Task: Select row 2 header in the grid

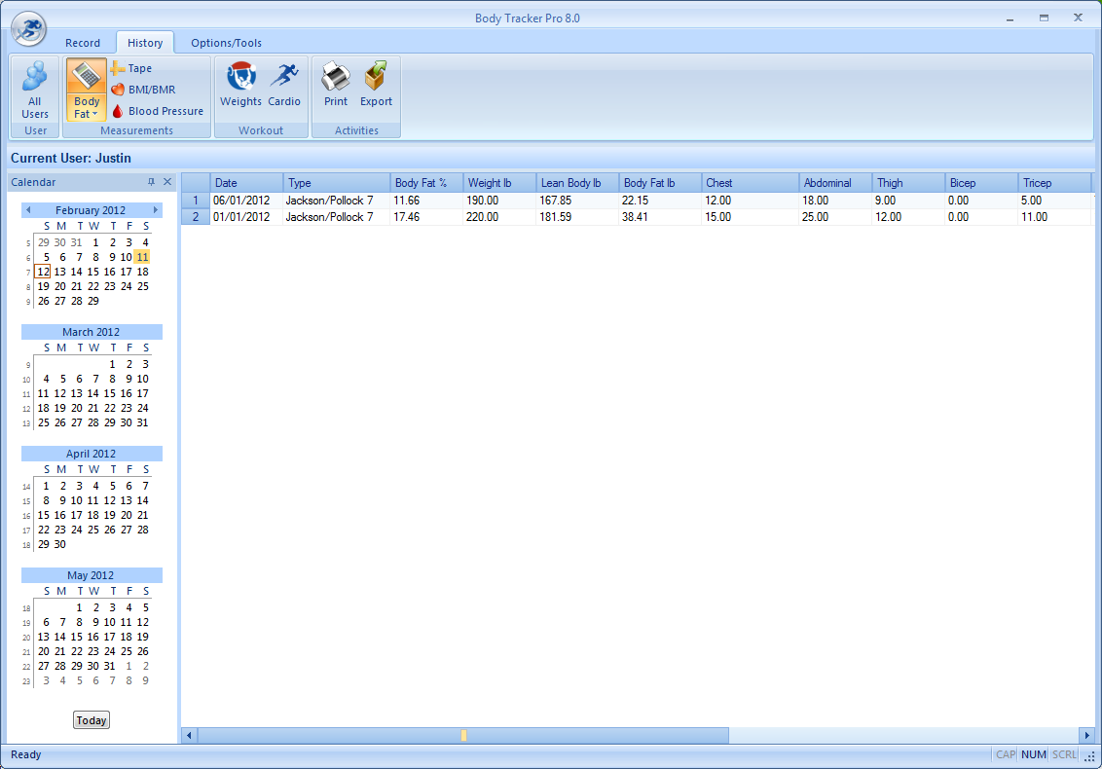Action: point(196,217)
